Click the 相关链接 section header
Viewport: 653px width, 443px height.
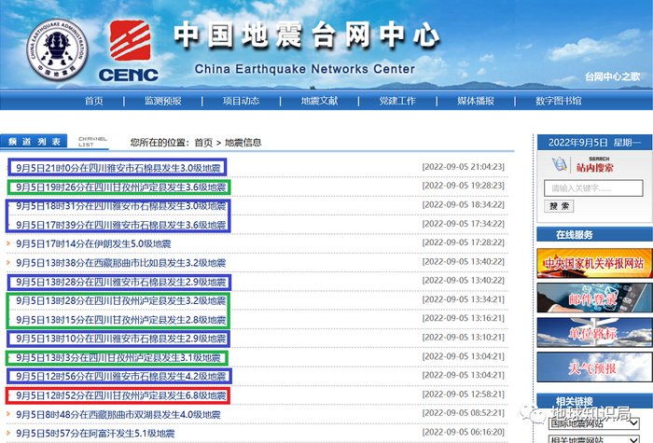click(594, 401)
